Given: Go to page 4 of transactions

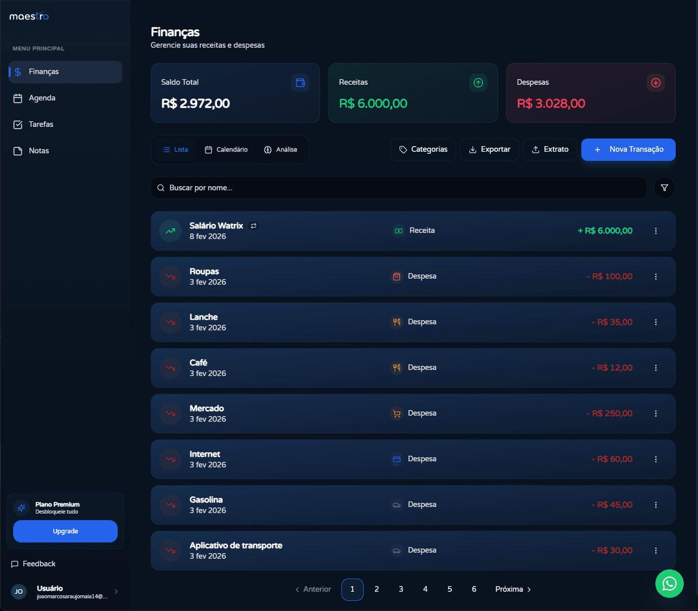Looking at the screenshot, I should point(425,589).
